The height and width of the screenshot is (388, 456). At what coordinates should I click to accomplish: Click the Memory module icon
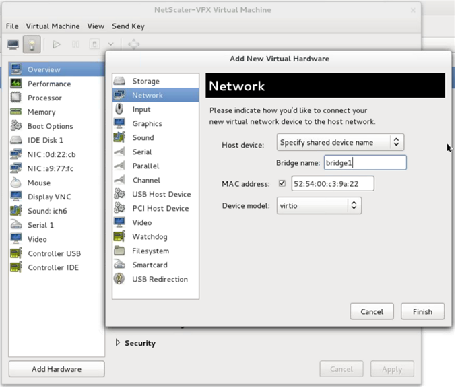pos(15,112)
